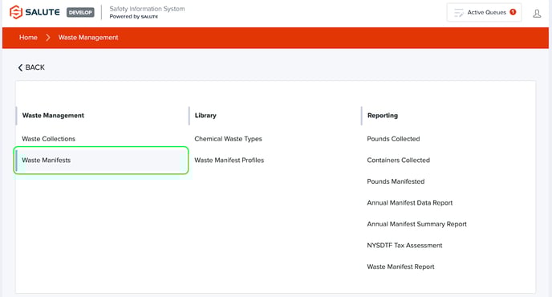View Pounds Collected report
The width and height of the screenshot is (552, 297).
pos(393,139)
